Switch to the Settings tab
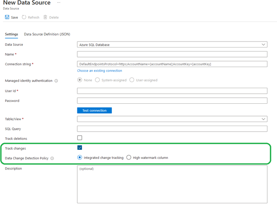This screenshot has height=206, width=277. (x=11, y=34)
